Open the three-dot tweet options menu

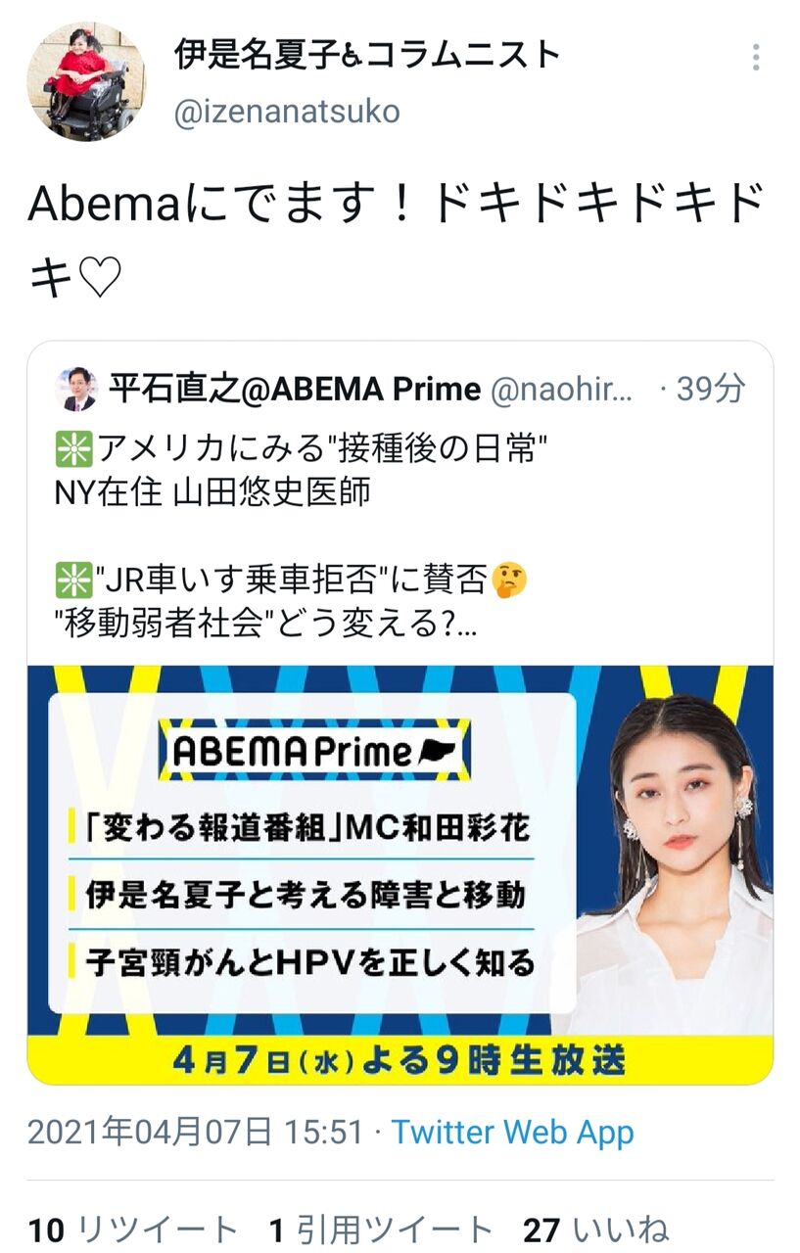pos(755,57)
